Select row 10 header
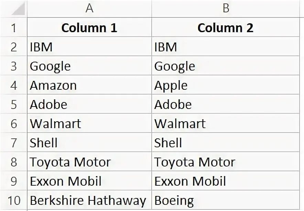This screenshot has width=304, height=211. point(13,200)
